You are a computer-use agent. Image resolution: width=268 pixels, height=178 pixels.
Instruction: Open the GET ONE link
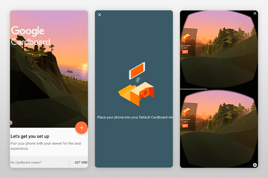point(81,162)
